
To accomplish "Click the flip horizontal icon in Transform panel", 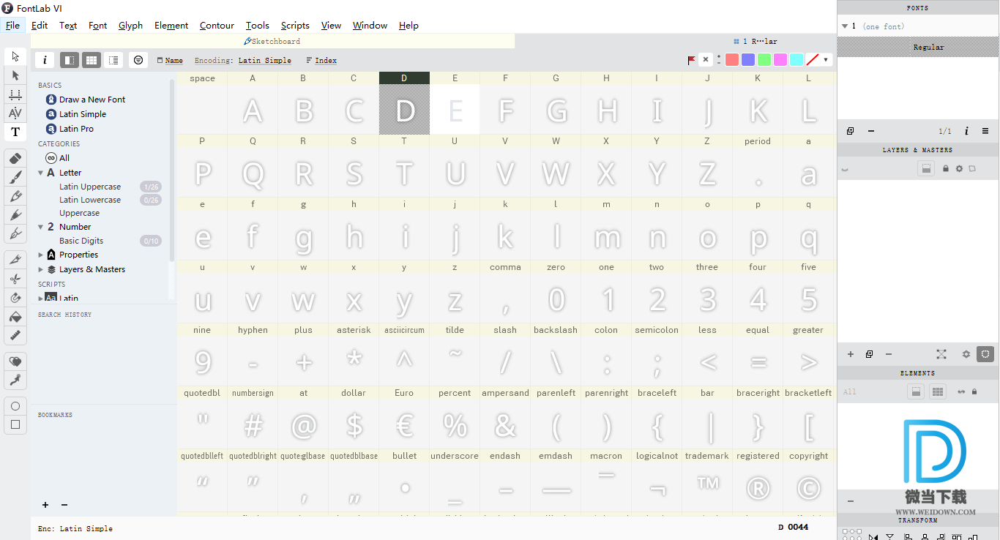I will pos(875,536).
